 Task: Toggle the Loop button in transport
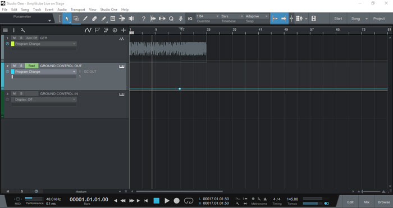pos(189,201)
